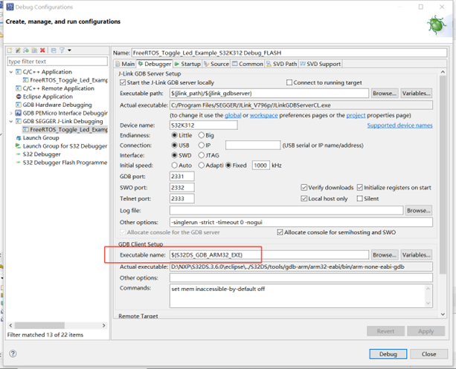Viewport: 456px width, 369px height.
Task: Delete selected launch configuration via red X
Action: pyautogui.click(x=42, y=50)
